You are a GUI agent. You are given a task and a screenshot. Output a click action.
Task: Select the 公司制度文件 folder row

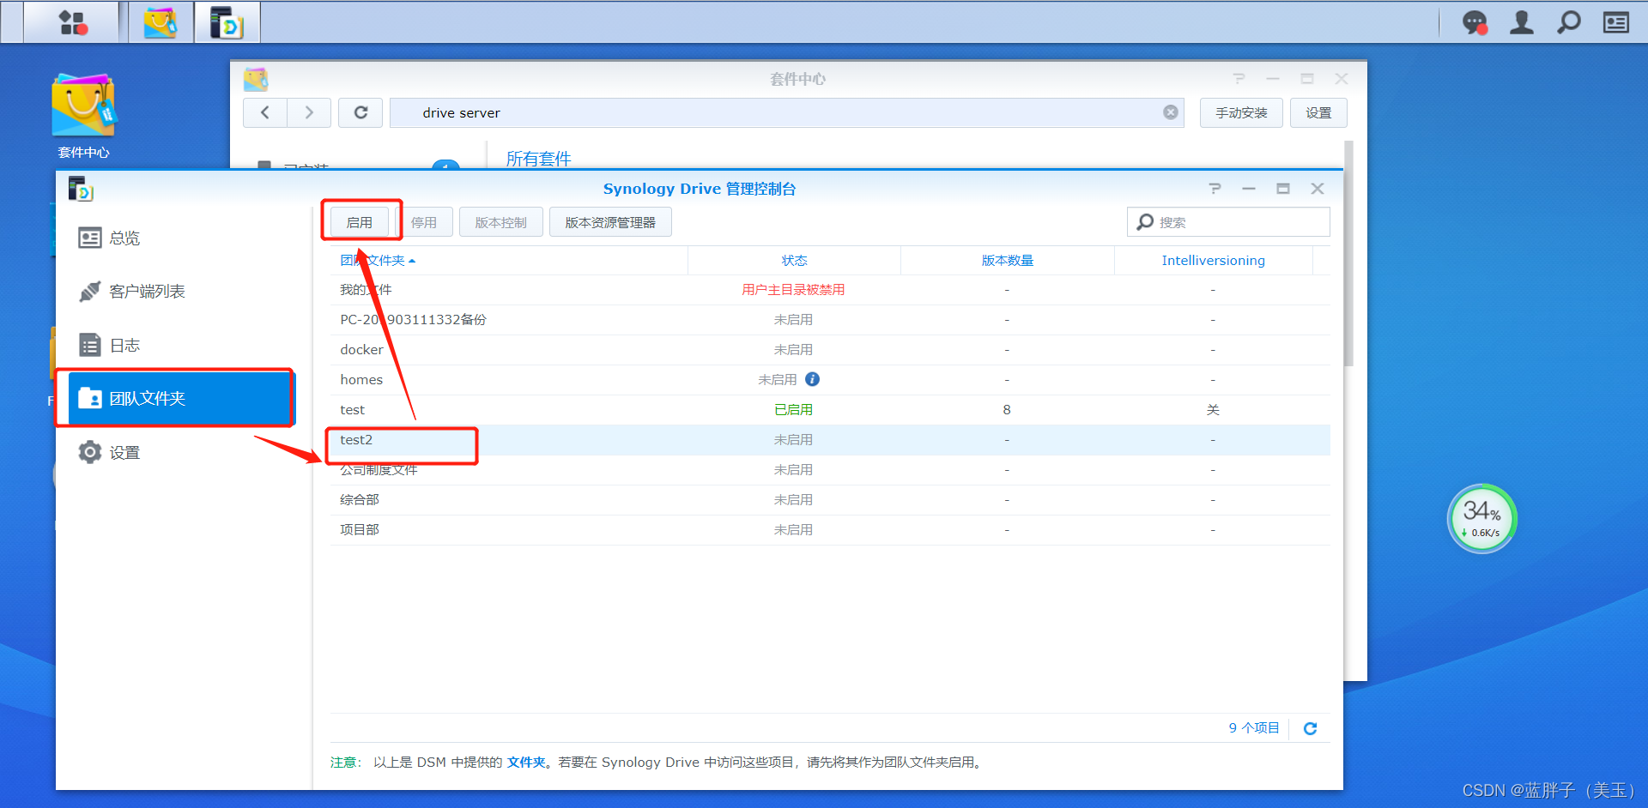click(830, 470)
